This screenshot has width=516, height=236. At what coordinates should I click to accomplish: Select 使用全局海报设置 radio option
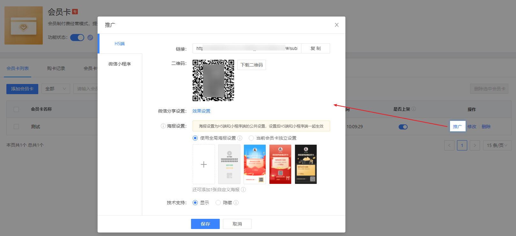click(195, 138)
